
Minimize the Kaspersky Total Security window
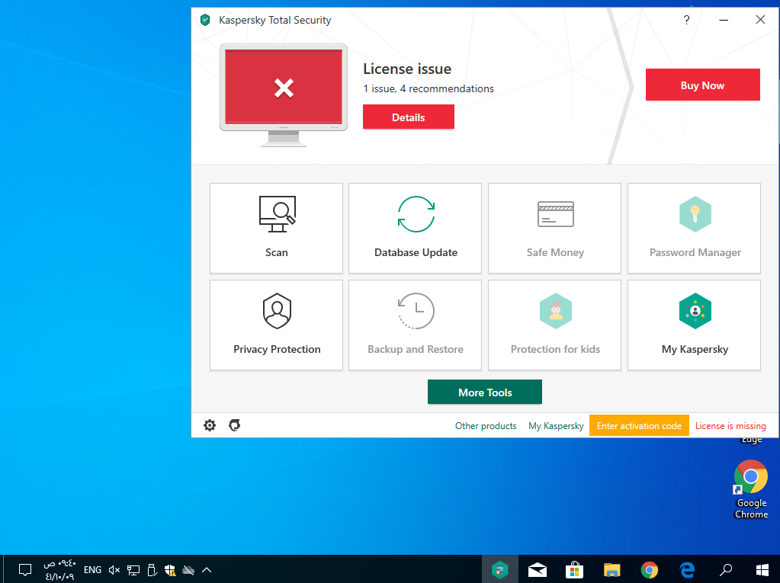(x=724, y=20)
